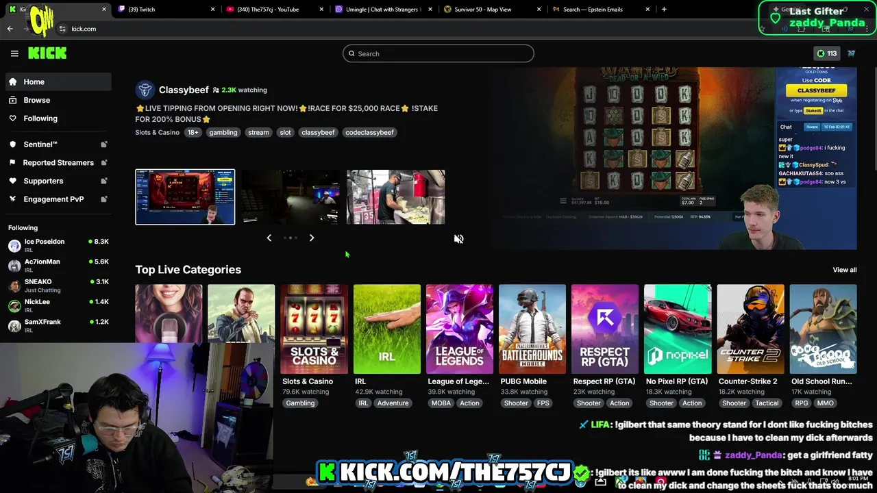877x493 pixels.
Task: Click View all for top categories
Action: coord(844,270)
